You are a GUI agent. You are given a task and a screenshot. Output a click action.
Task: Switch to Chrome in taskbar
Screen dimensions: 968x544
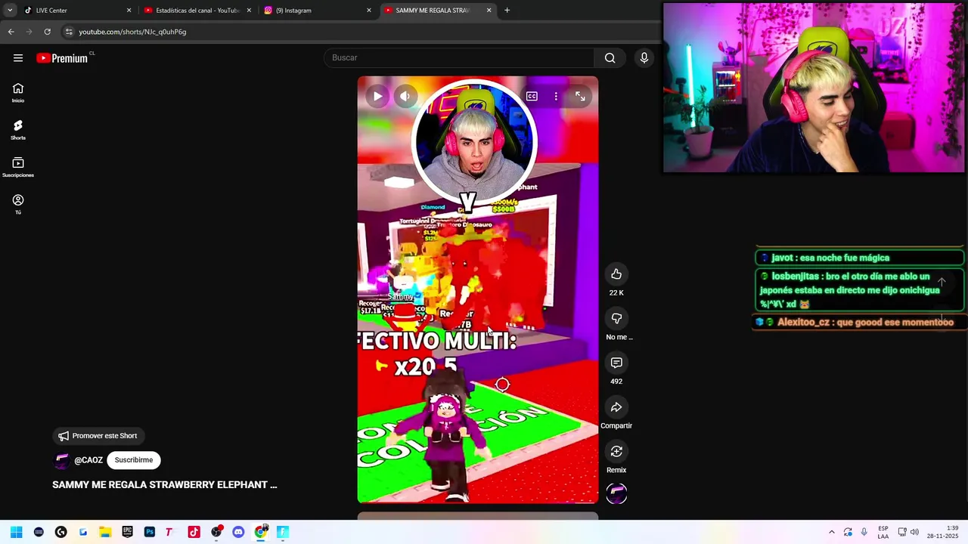tap(261, 532)
